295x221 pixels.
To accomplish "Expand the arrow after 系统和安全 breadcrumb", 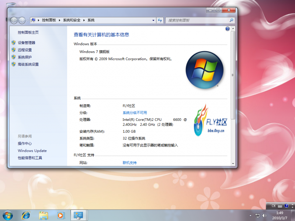I will point(84,20).
